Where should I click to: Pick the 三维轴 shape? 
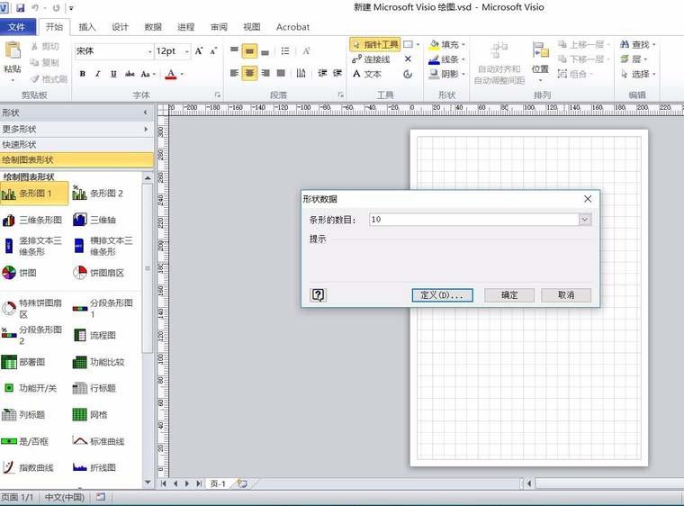coord(94,220)
